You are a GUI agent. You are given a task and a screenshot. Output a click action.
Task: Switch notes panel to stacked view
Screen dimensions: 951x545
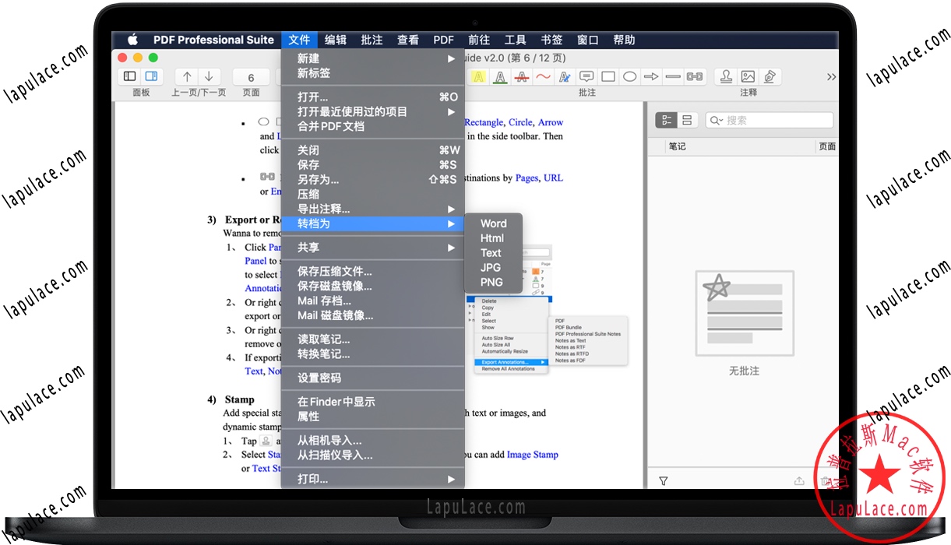(x=686, y=120)
